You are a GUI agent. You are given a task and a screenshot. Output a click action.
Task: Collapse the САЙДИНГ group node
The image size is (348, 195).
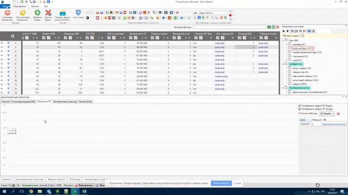283,64
